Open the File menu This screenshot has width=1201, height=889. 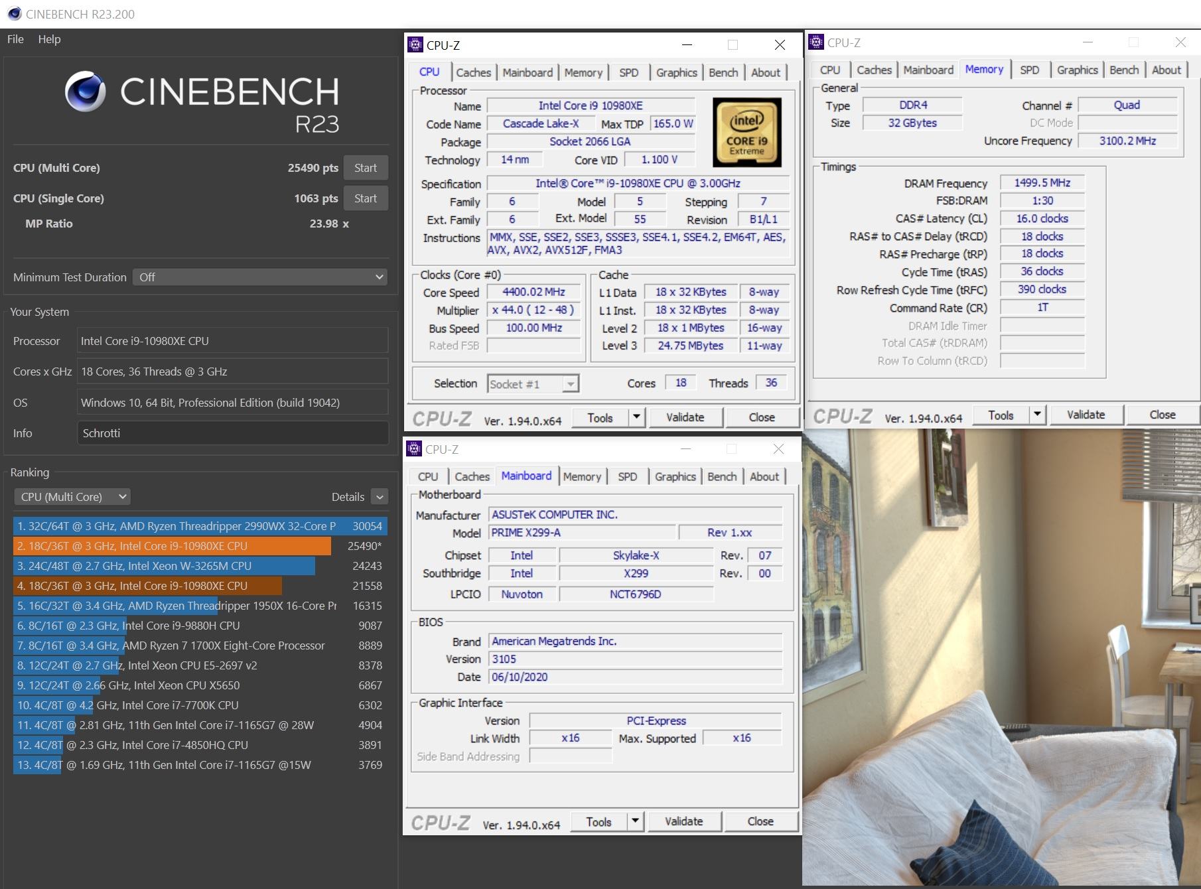click(15, 39)
